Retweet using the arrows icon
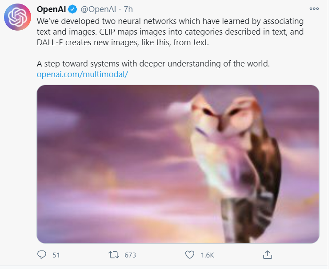 pos(113,255)
